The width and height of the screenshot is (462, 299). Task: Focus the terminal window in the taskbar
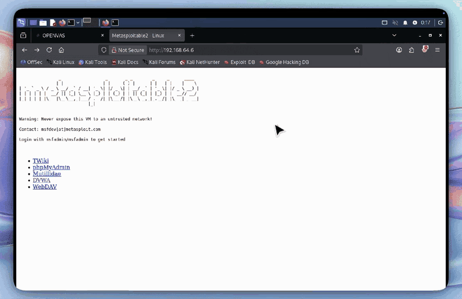click(x=115, y=22)
